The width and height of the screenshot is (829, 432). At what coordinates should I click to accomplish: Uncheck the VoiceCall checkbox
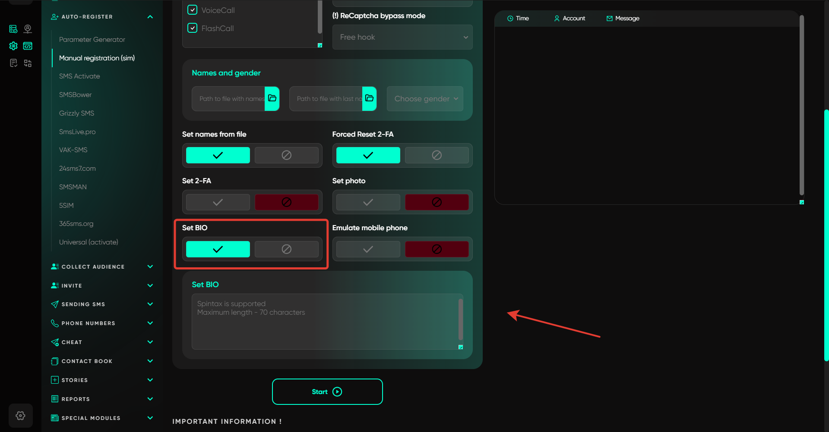point(193,10)
